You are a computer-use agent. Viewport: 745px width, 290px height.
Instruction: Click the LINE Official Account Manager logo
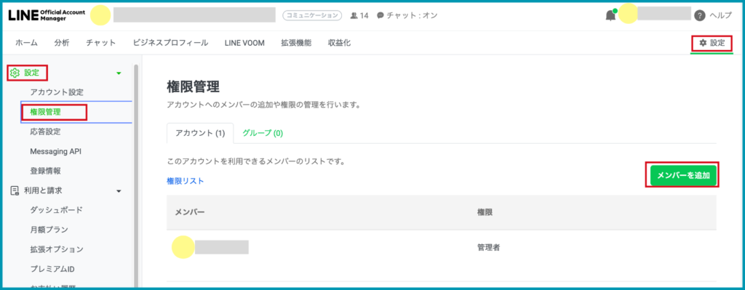[x=46, y=15]
